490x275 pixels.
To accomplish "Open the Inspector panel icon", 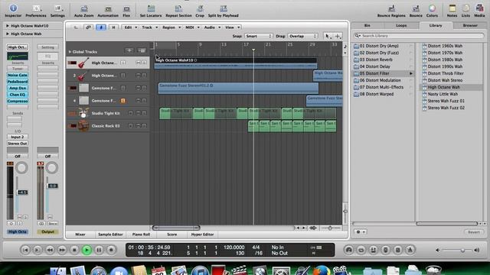I will pyautogui.click(x=13, y=8).
